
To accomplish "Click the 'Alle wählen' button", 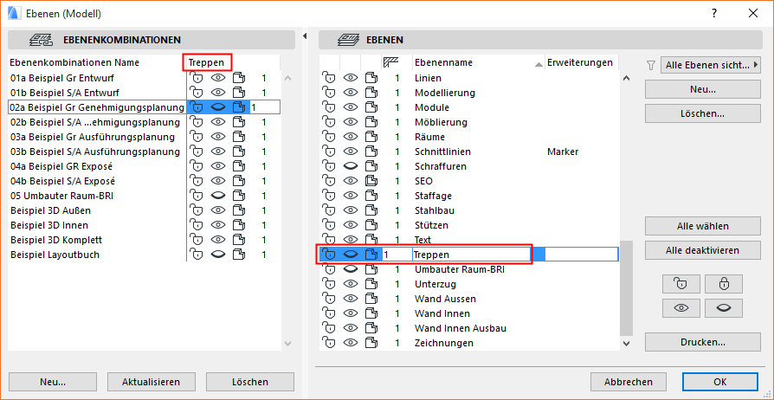I will point(702,226).
